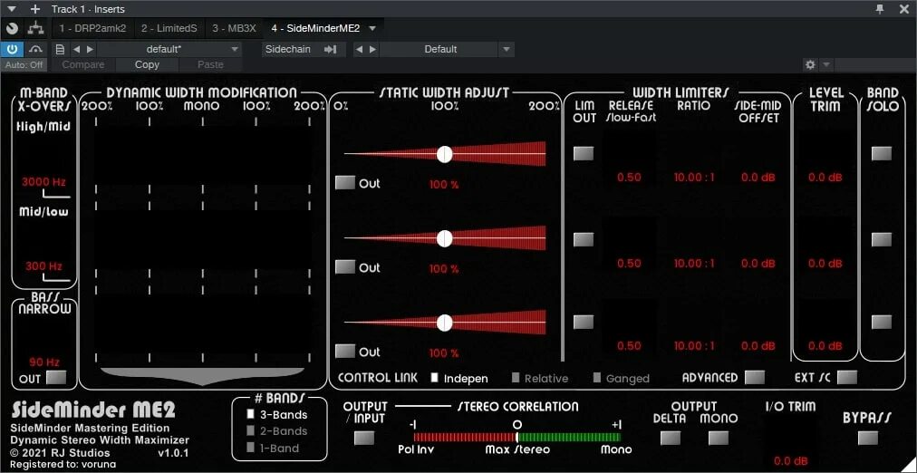Toggle the Auto: Off button
The image size is (917, 473).
[24, 65]
